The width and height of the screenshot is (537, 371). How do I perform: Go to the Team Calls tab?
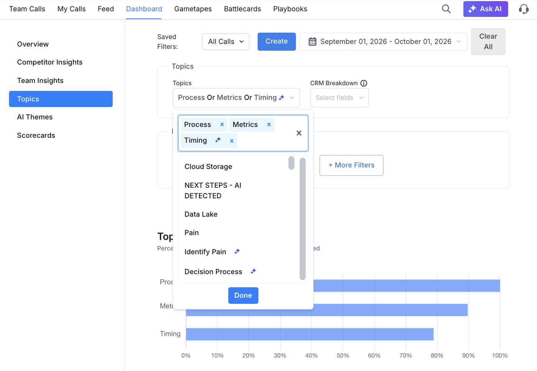27,9
